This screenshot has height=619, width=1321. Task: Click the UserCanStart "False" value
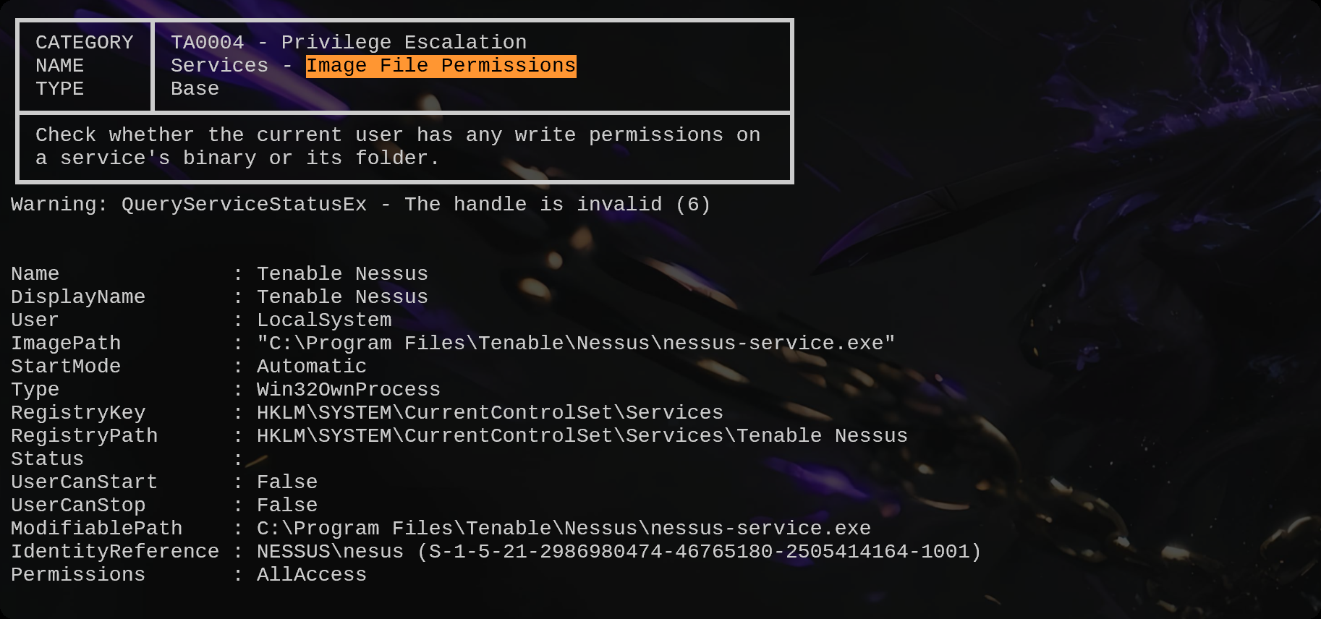287,482
